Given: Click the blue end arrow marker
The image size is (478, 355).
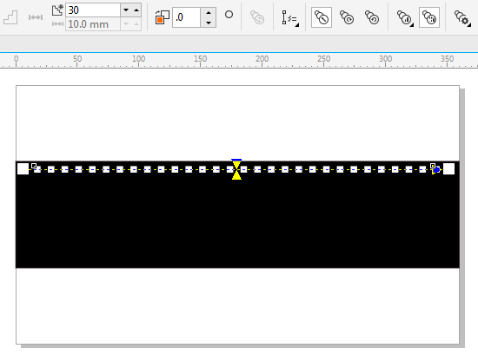Looking at the screenshot, I should (x=436, y=170).
